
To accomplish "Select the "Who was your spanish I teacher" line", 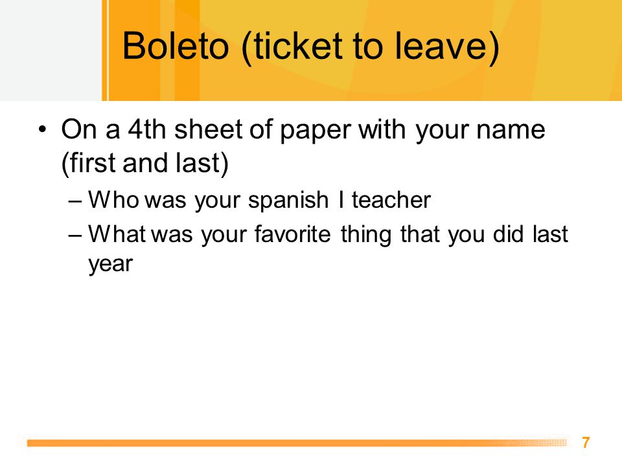I will (x=259, y=200).
